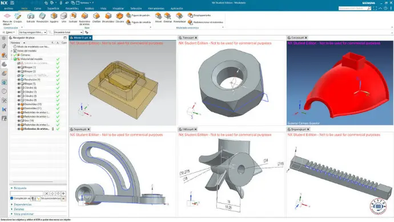Collapse the Búsqueda section
The width and height of the screenshot is (394, 222).
click(12, 188)
